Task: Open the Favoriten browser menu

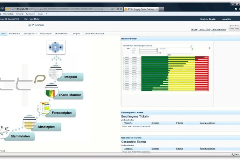Action: [x=31, y=14]
